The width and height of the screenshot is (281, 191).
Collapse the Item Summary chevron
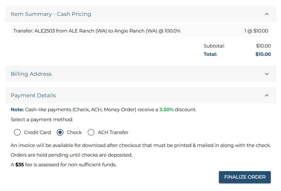[266, 14]
